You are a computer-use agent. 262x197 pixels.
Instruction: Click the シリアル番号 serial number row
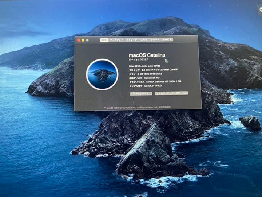[146, 86]
